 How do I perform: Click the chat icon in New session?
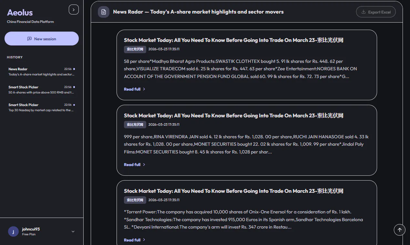coord(30,39)
